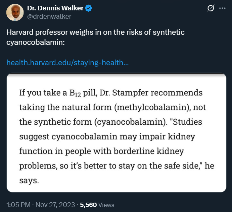Click the Dr. Dennis Walker display name

[55, 8]
